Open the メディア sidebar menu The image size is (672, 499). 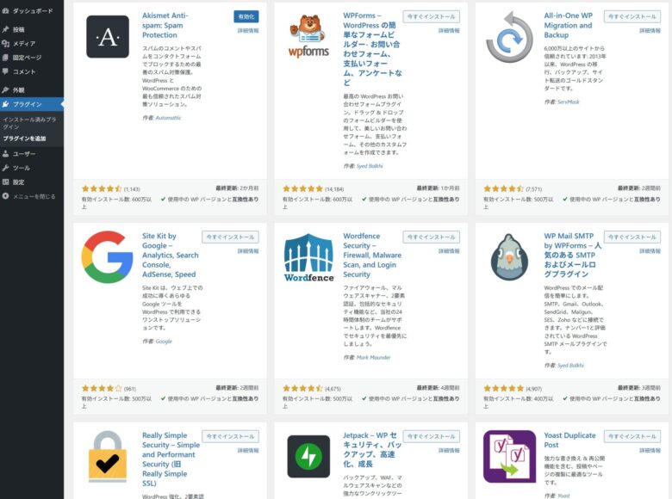pyautogui.click(x=24, y=43)
